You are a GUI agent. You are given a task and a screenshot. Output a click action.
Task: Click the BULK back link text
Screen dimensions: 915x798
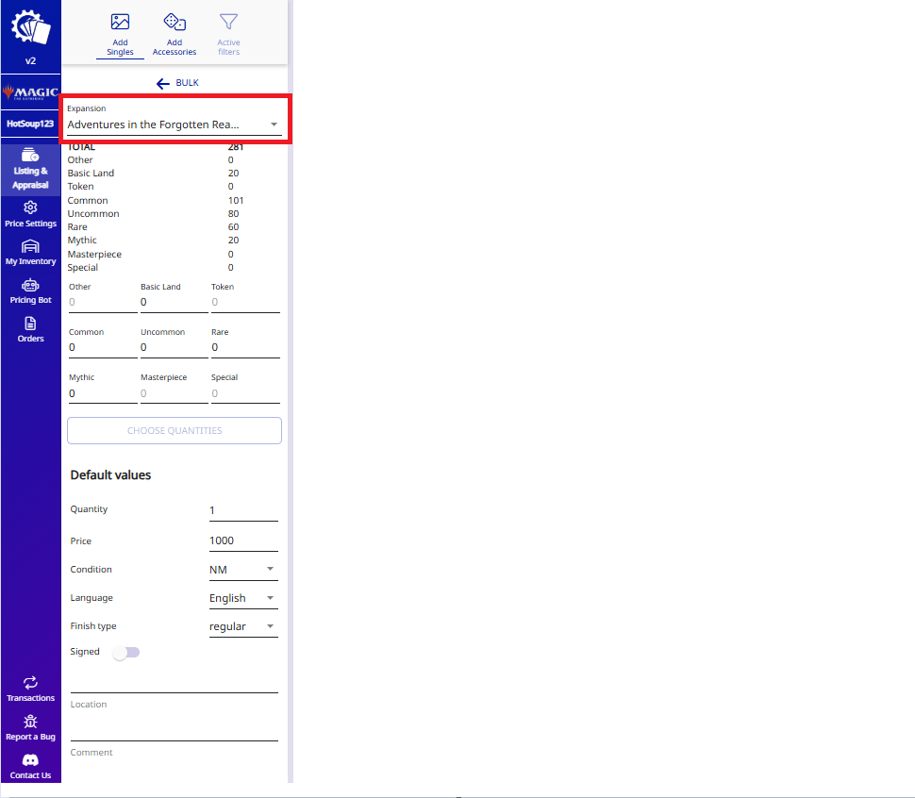188,83
